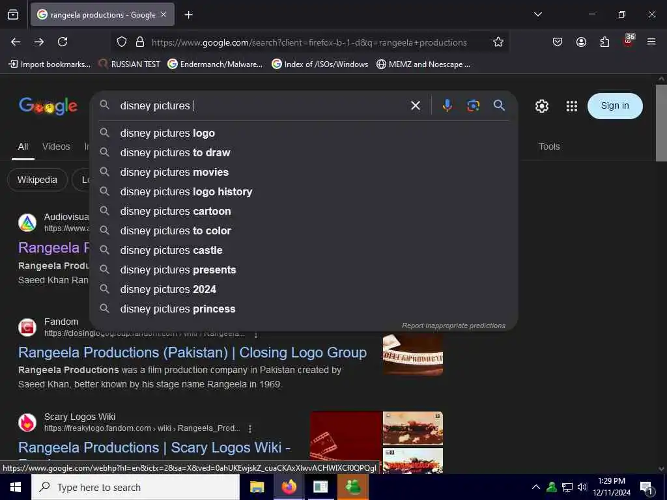This screenshot has height=500, width=667.
Task: Open Rangeela Productions (Pakistan) Closing Logo Group link
Action: tap(192, 352)
